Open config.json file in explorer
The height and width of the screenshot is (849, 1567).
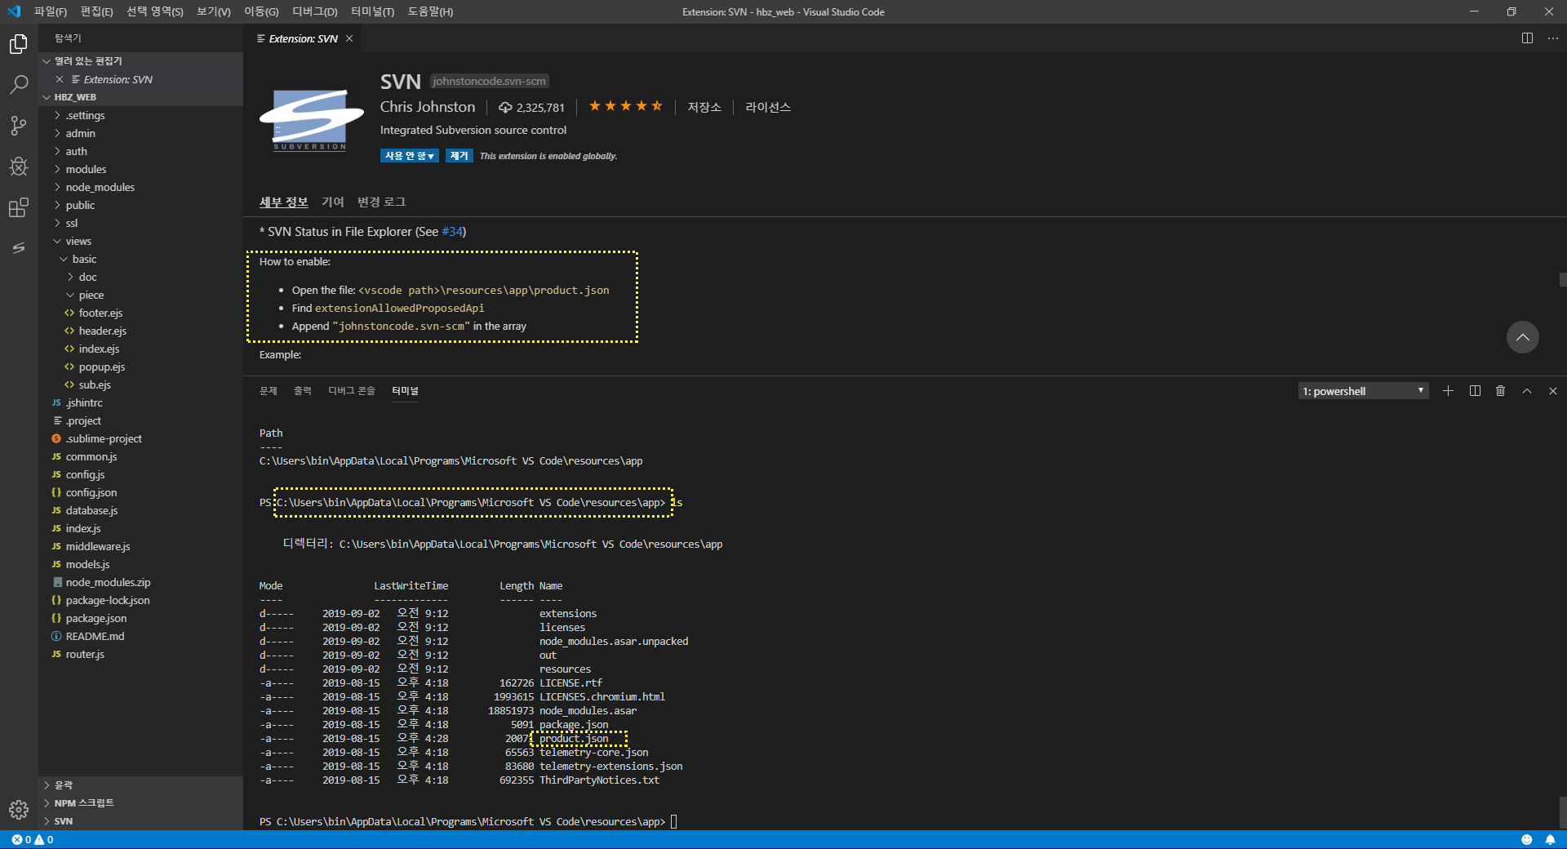(x=140, y=492)
